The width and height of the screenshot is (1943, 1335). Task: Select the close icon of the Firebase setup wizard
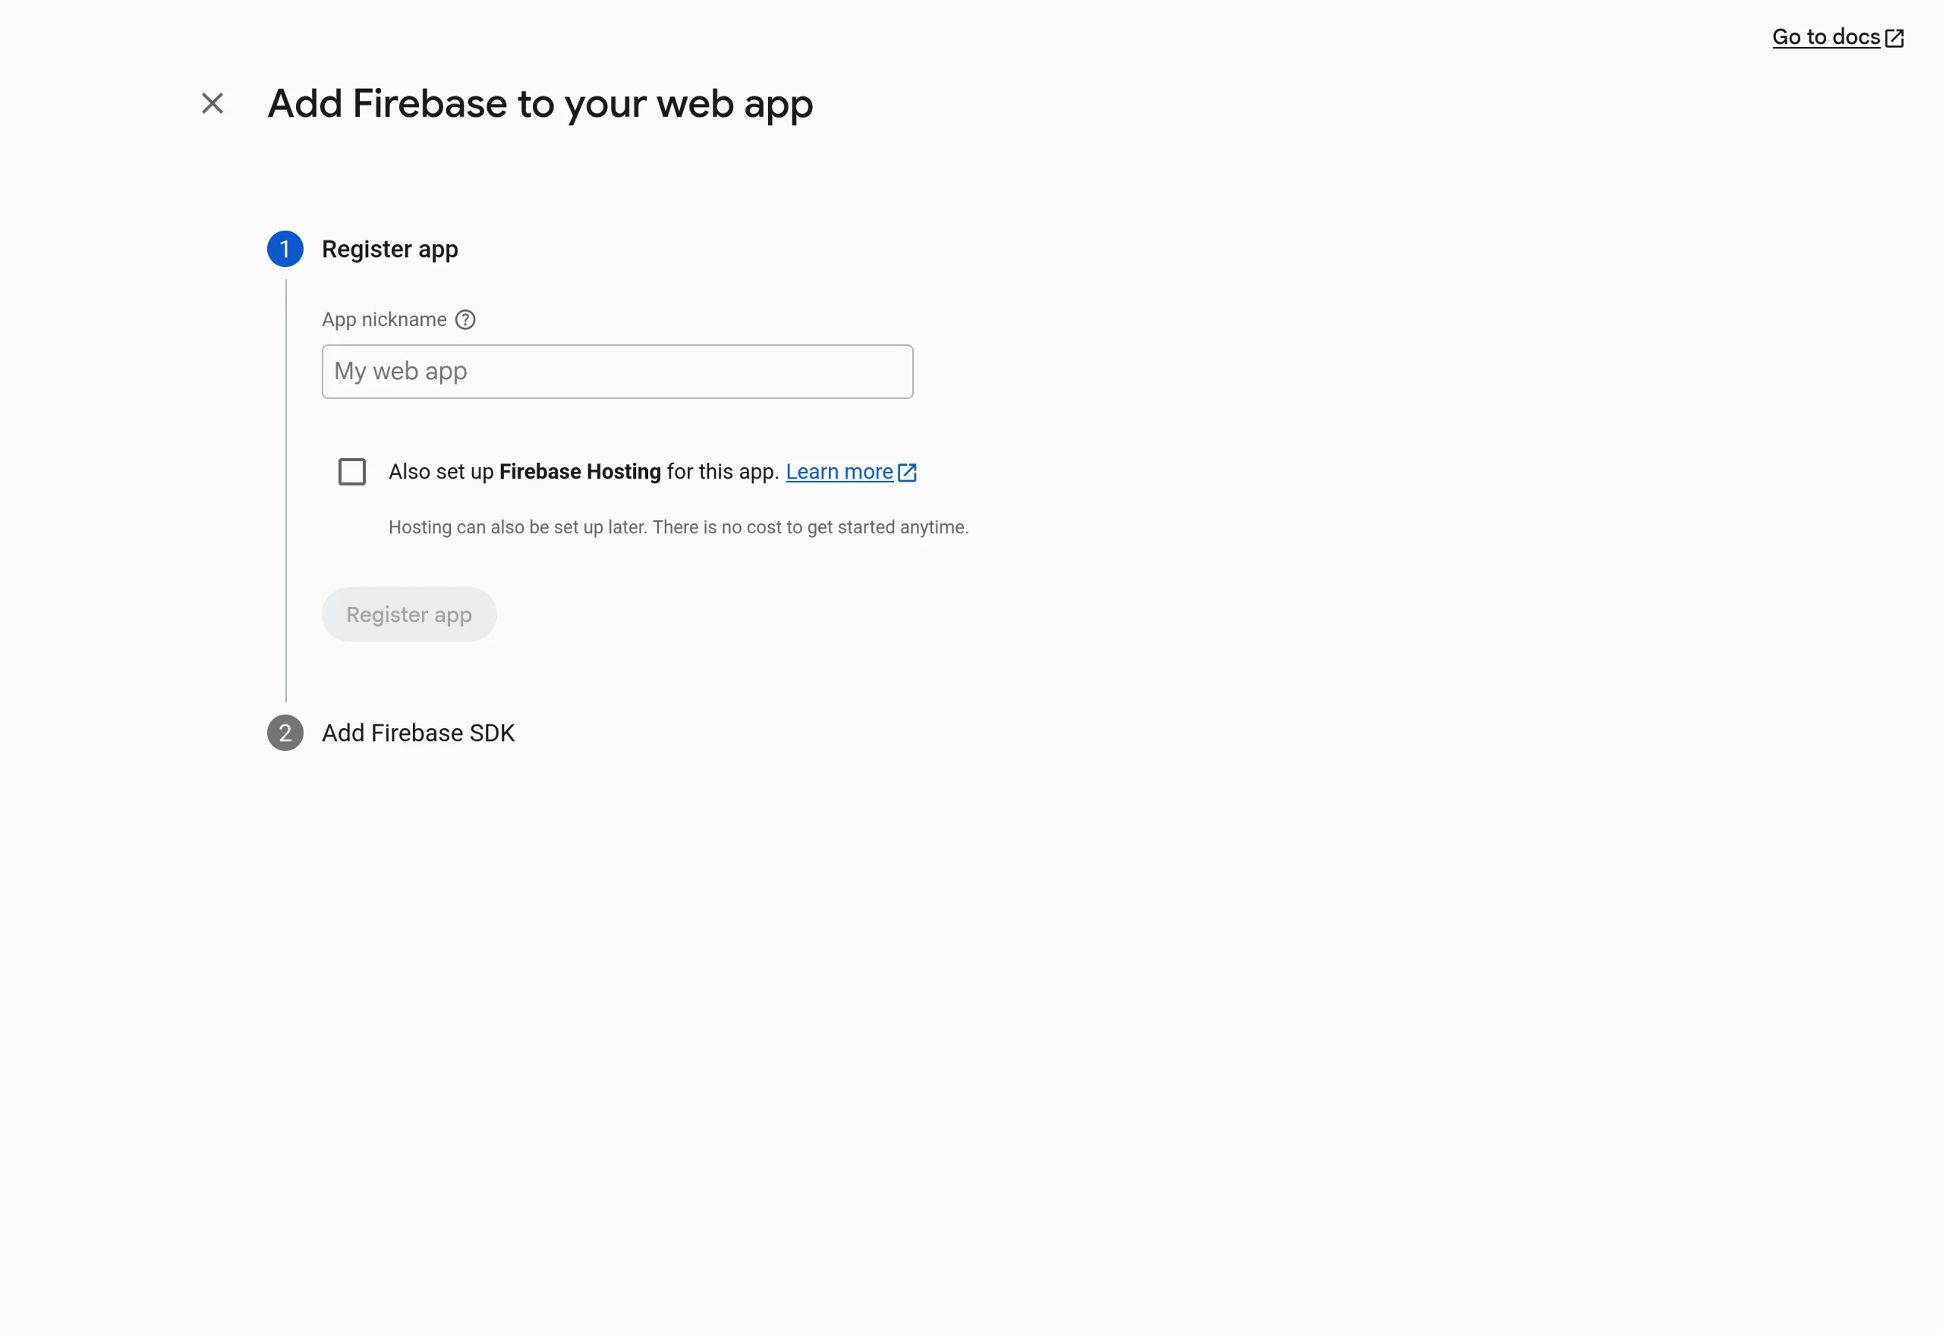(x=213, y=103)
